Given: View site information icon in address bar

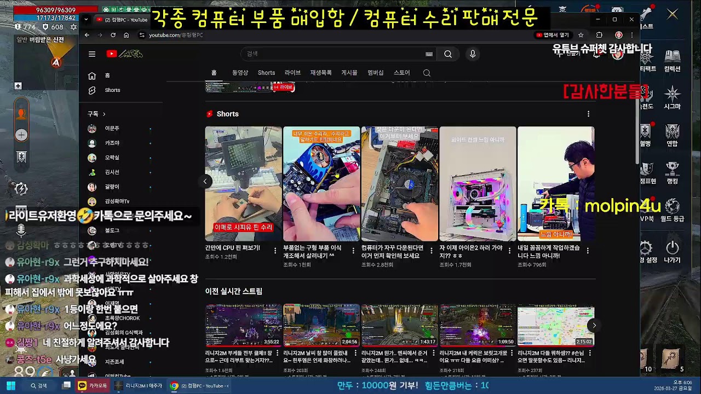Looking at the screenshot, I should (x=142, y=35).
